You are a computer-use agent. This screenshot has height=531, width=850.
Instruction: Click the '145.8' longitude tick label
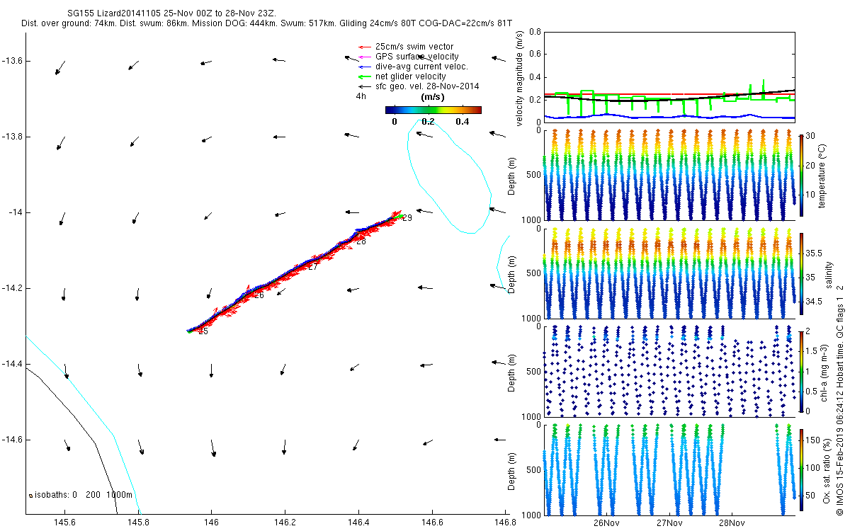point(138,523)
